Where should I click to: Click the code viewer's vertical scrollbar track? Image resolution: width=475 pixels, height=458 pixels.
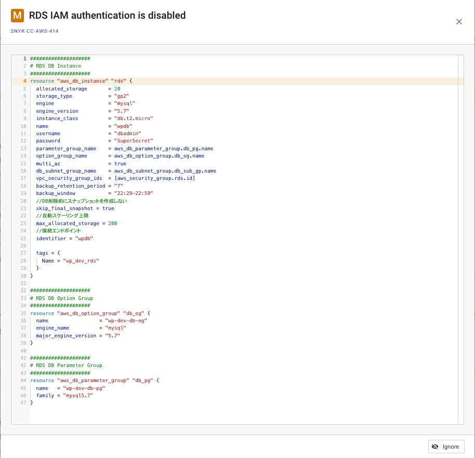pyautogui.click(x=460, y=260)
